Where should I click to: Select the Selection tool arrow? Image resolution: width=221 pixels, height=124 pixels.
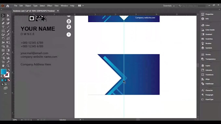pyautogui.click(x=3, y=16)
